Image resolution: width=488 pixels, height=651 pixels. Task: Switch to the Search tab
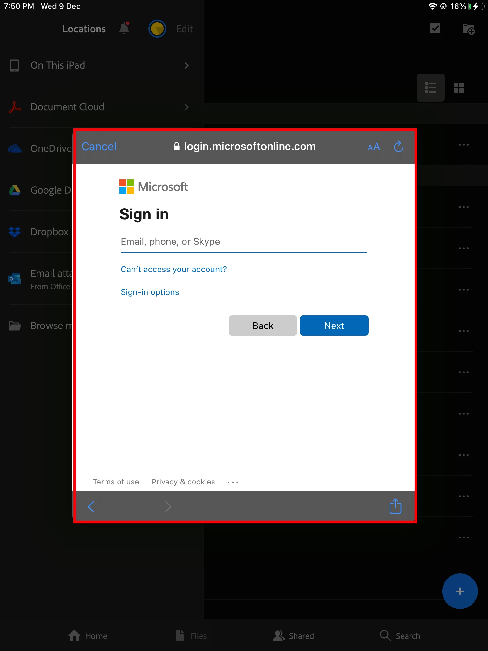(400, 636)
